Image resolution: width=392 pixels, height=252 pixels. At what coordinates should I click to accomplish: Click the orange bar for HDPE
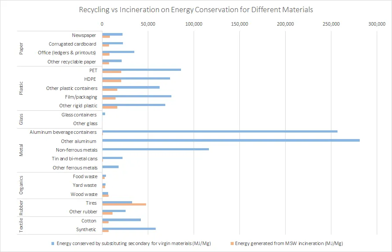(x=112, y=81)
